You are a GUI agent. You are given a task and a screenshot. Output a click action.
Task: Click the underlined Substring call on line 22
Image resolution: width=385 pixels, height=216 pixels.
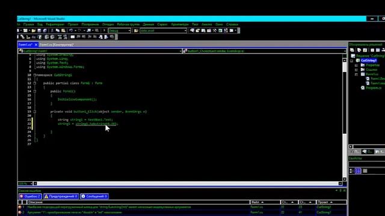pos(96,124)
